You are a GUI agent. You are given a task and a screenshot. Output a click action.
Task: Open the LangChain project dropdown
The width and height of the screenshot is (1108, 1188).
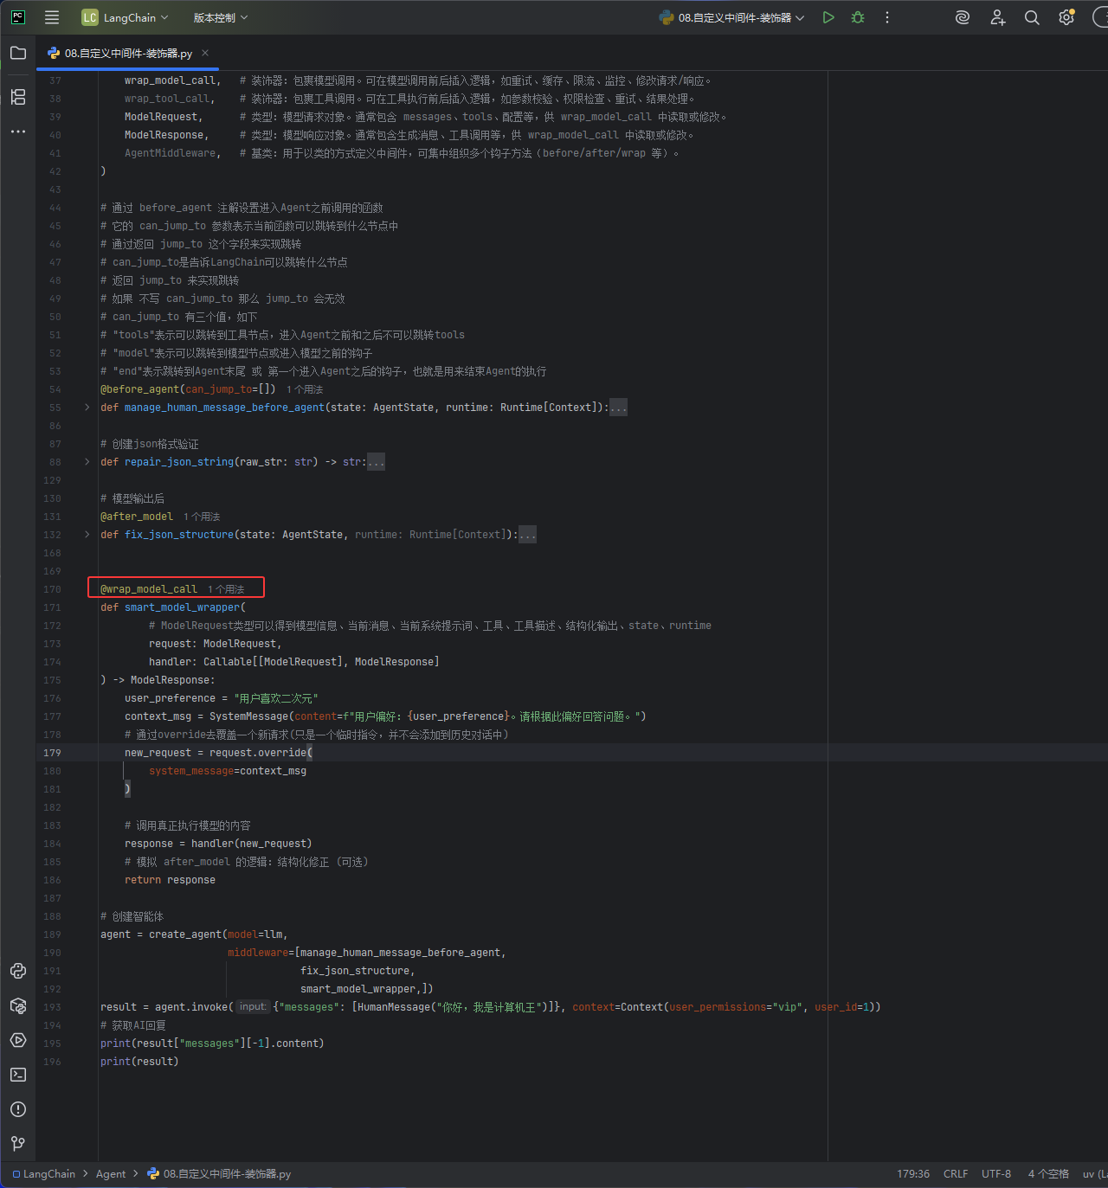pos(126,17)
